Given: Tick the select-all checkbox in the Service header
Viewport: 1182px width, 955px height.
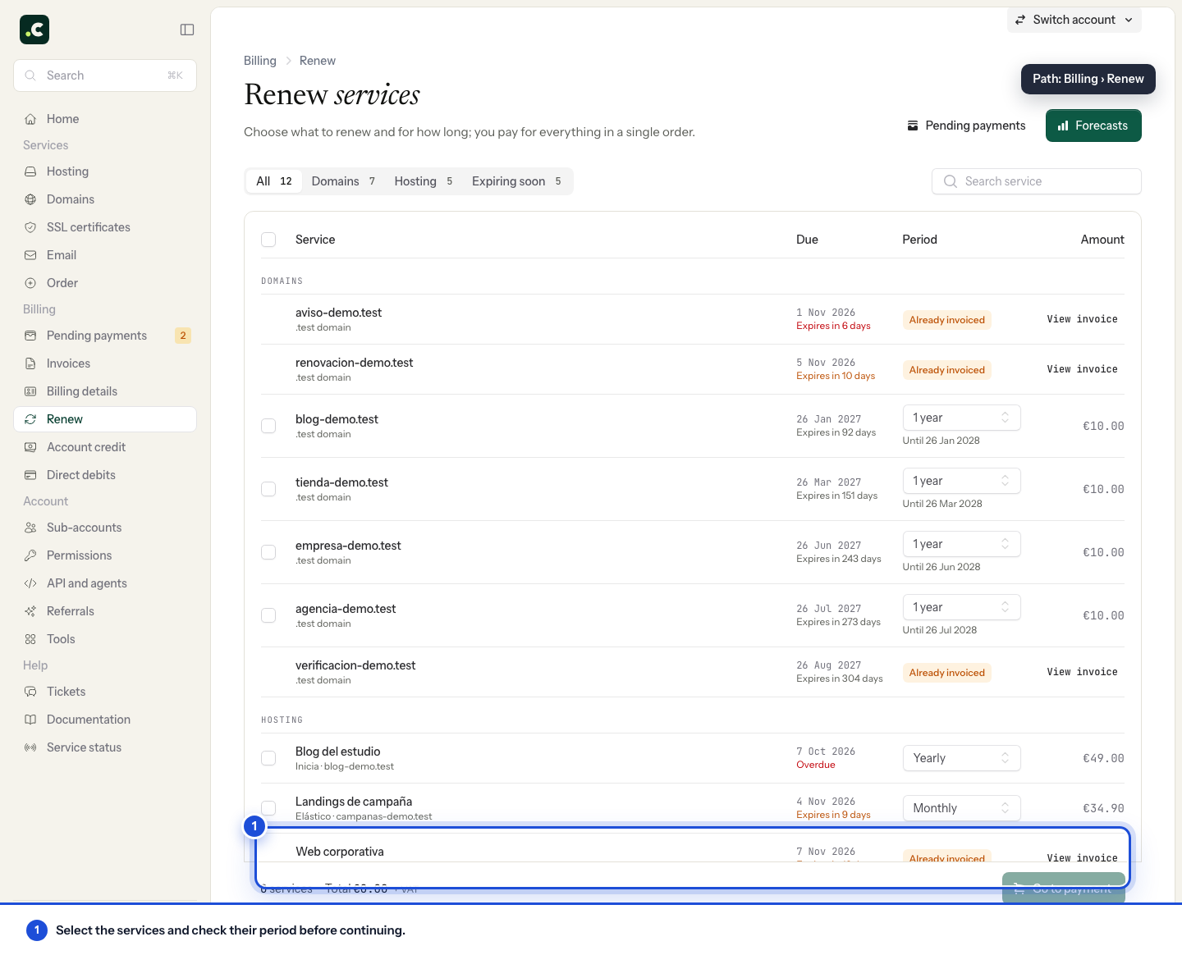Looking at the screenshot, I should 268,240.
